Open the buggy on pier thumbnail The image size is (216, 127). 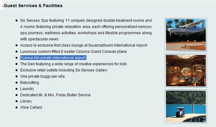[186, 106]
